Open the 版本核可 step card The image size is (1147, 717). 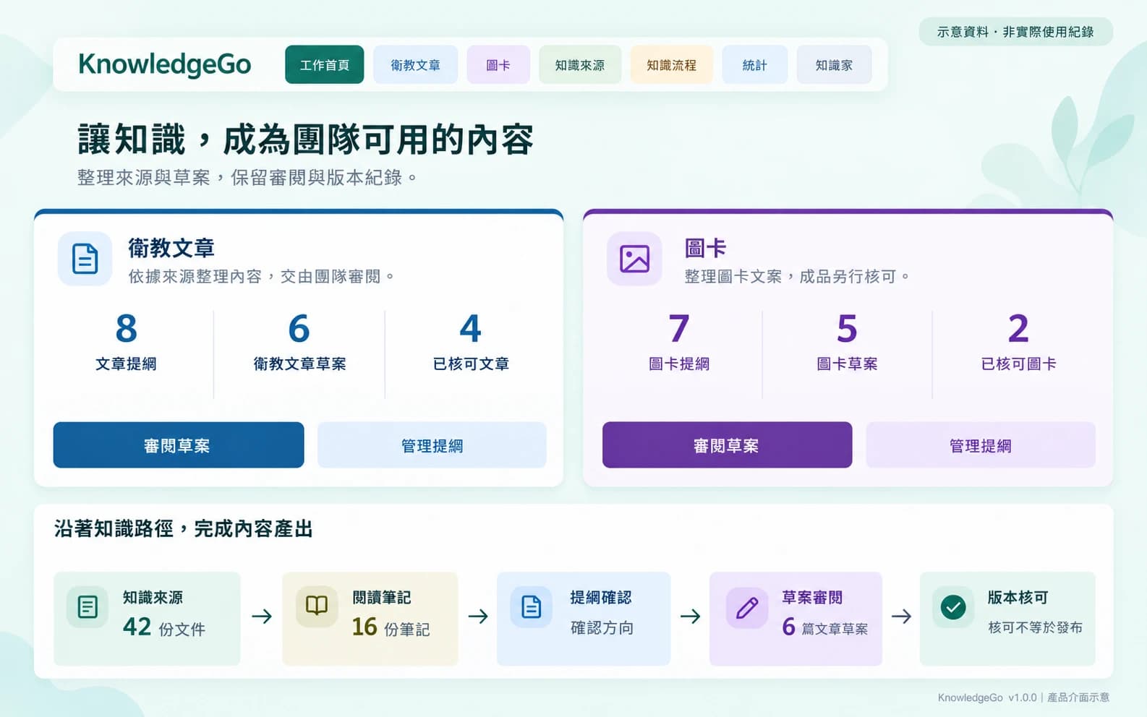point(1007,619)
